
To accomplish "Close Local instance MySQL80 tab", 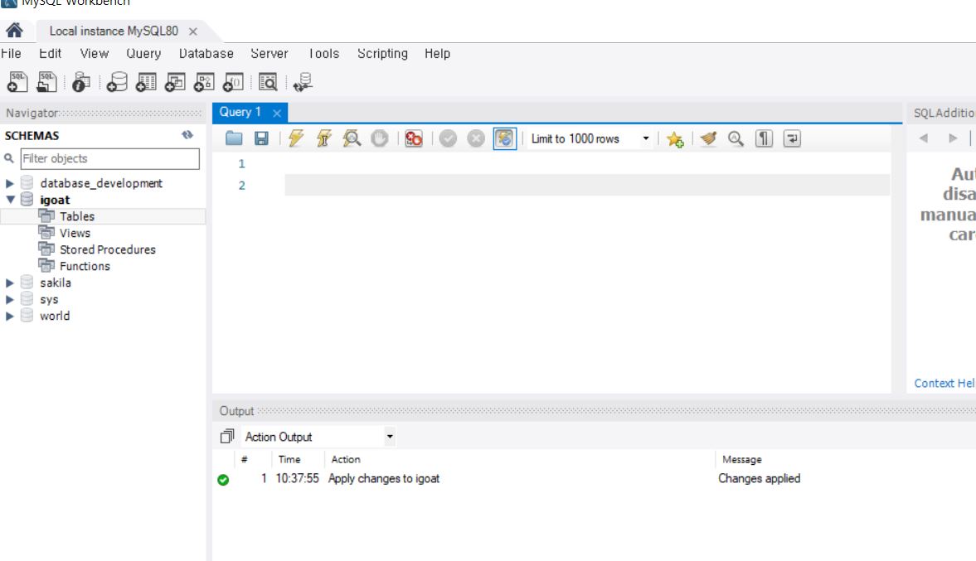I will tap(193, 31).
